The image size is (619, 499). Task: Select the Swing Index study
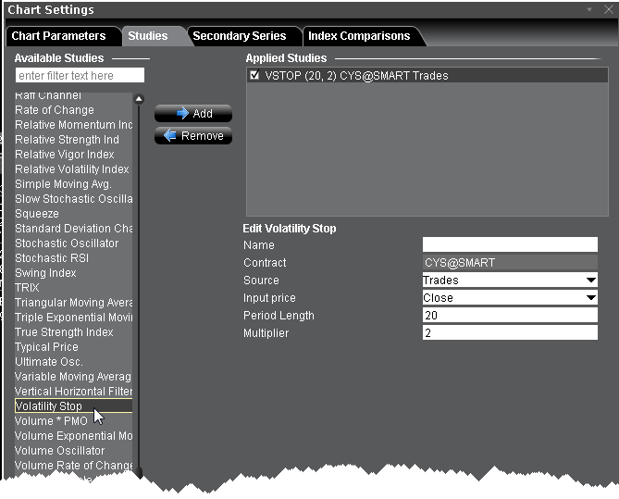(45, 273)
